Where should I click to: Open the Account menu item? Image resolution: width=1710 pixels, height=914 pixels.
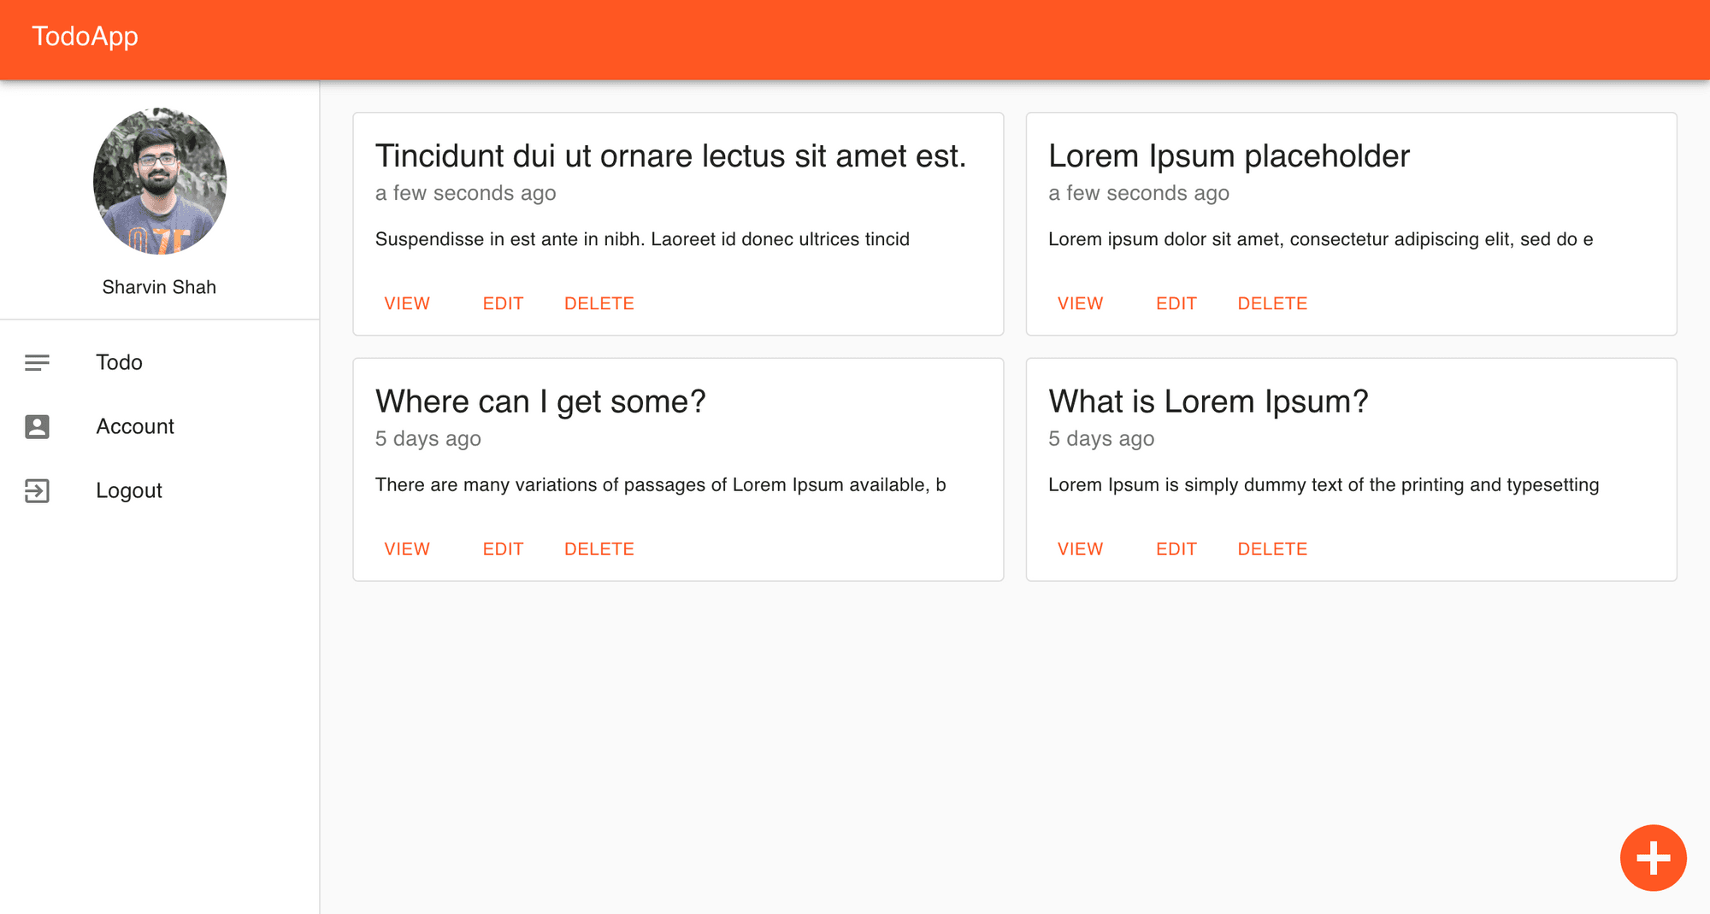(x=135, y=426)
